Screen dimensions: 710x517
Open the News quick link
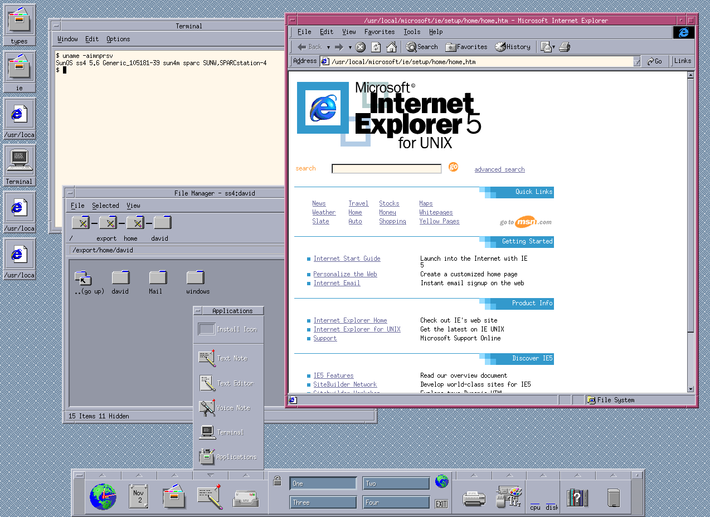coord(319,203)
